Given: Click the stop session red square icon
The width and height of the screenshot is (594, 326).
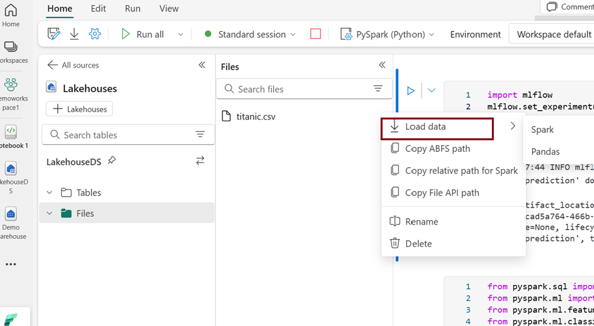Looking at the screenshot, I should pos(316,34).
